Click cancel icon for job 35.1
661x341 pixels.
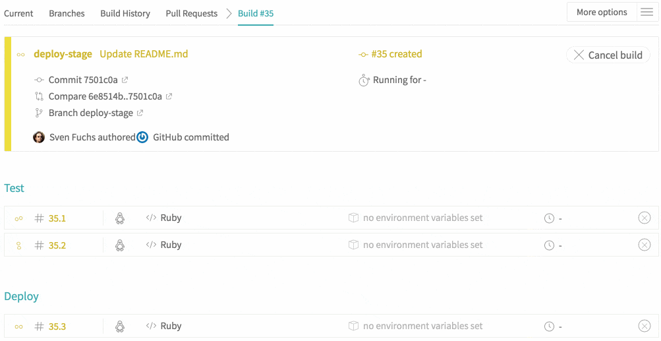pyautogui.click(x=645, y=218)
